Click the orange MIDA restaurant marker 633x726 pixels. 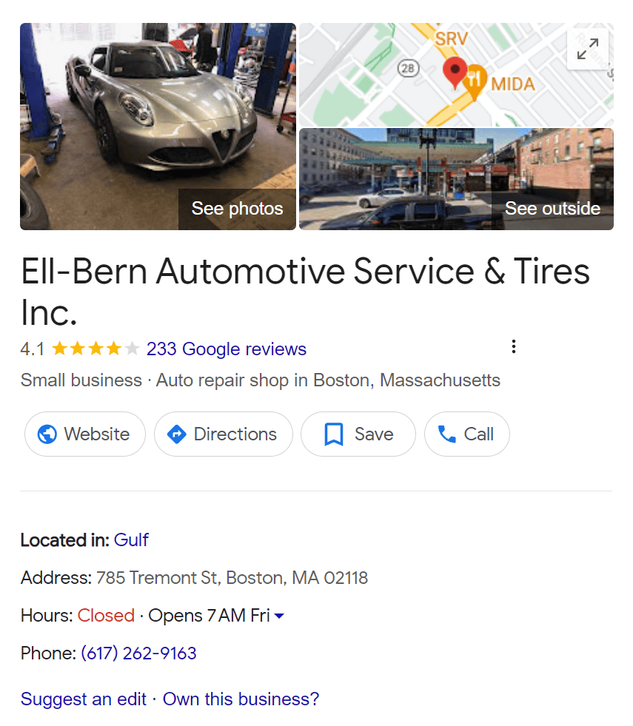pos(475,81)
